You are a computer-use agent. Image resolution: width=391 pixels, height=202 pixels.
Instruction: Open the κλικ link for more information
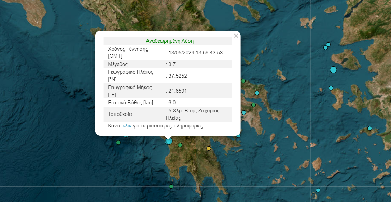127,126
